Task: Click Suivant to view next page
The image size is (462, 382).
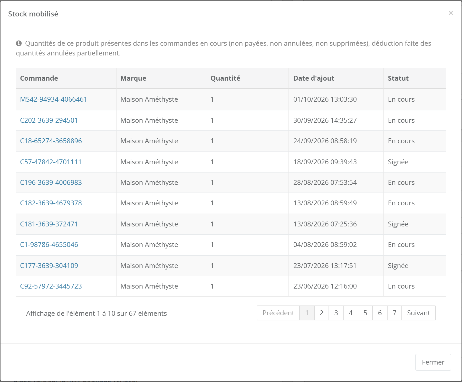Action: coord(419,313)
